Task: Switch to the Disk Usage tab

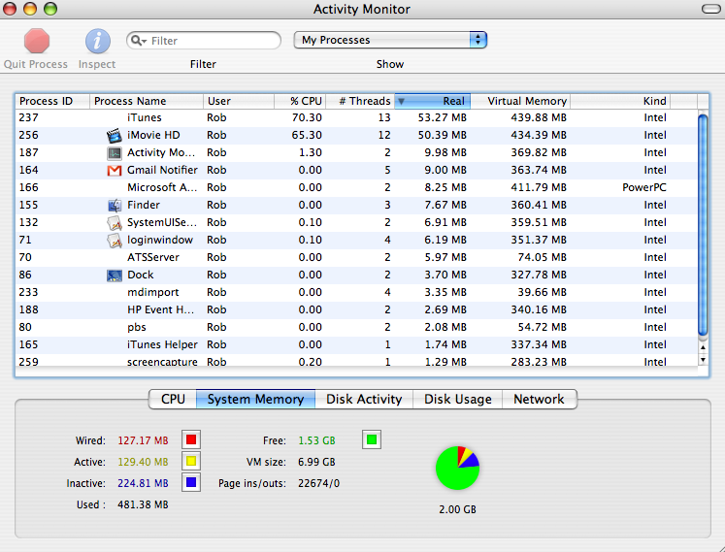Action: click(x=458, y=399)
